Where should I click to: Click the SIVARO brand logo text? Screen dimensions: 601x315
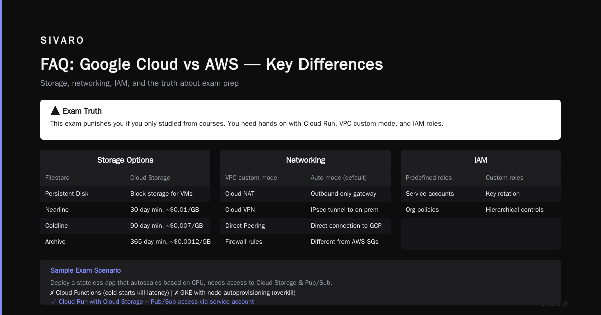[62, 41]
